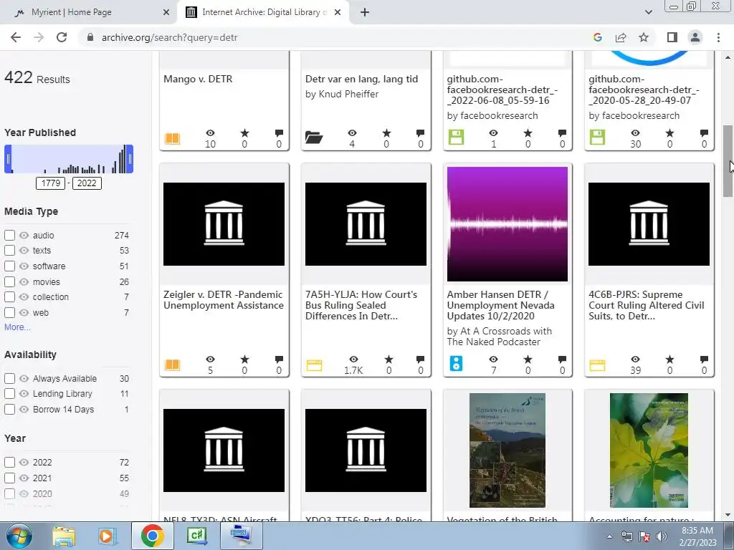Click the 1779 start year field
The height and width of the screenshot is (550, 734).
(x=51, y=183)
